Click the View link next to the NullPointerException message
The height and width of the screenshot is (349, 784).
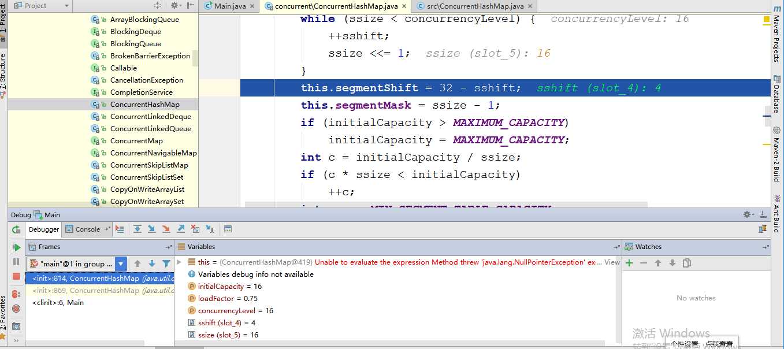[612, 262]
